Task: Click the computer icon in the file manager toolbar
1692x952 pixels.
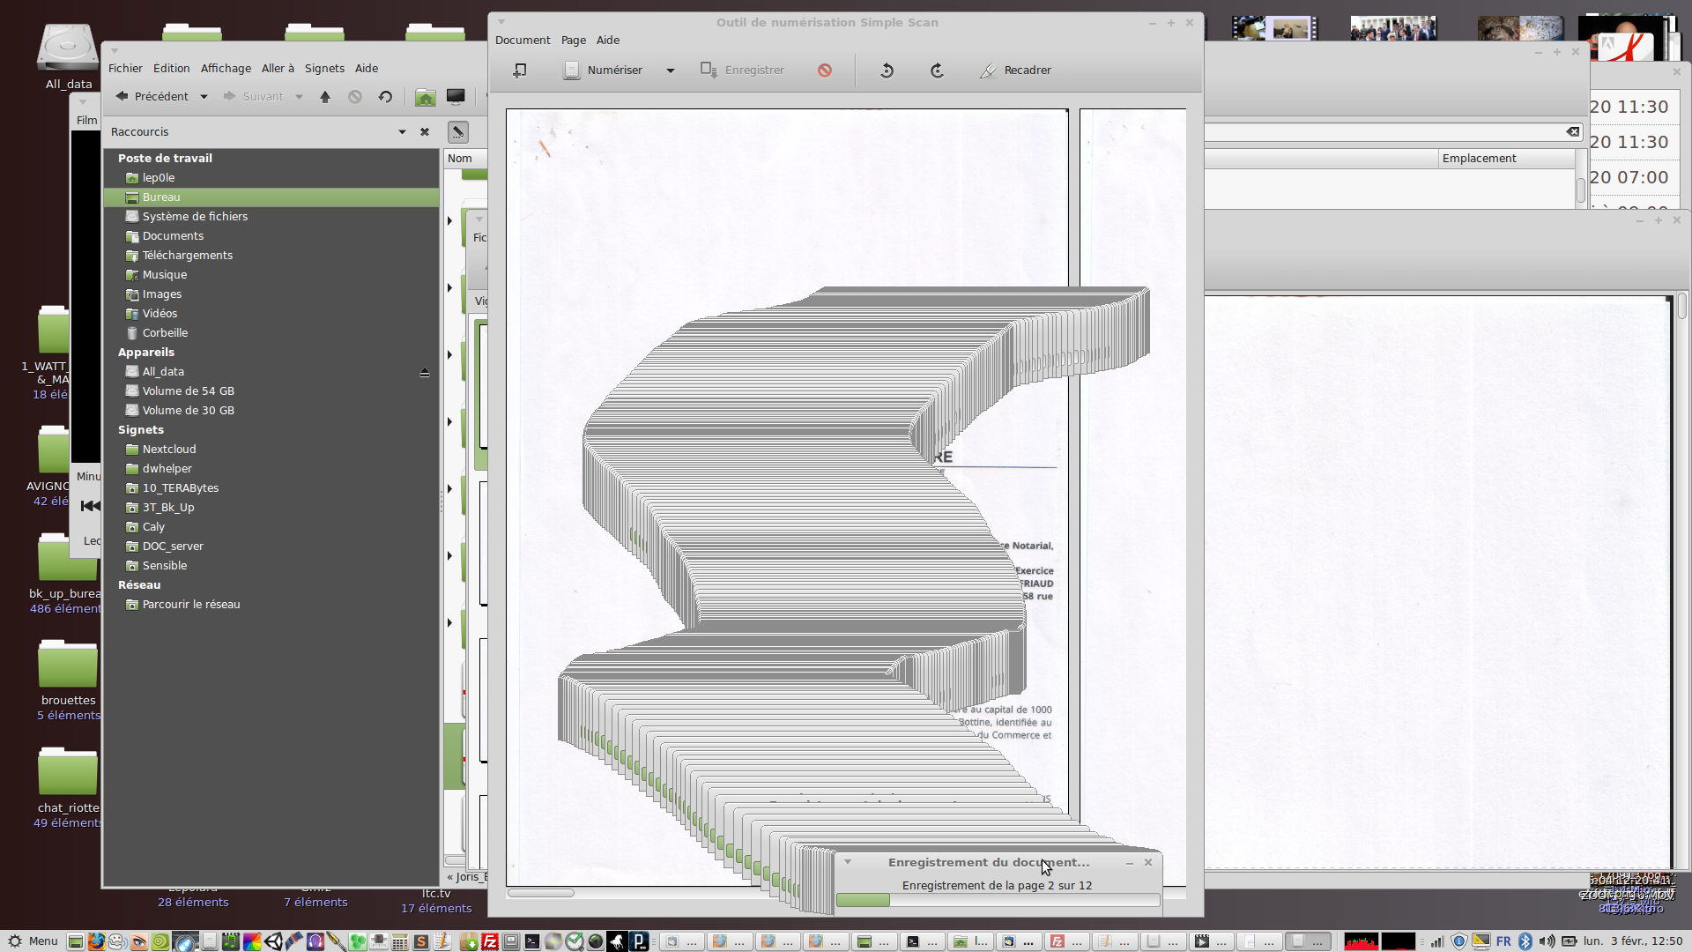Action: [x=456, y=97]
